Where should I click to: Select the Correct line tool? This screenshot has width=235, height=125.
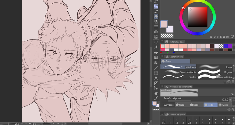pyautogui.click(x=156, y=88)
